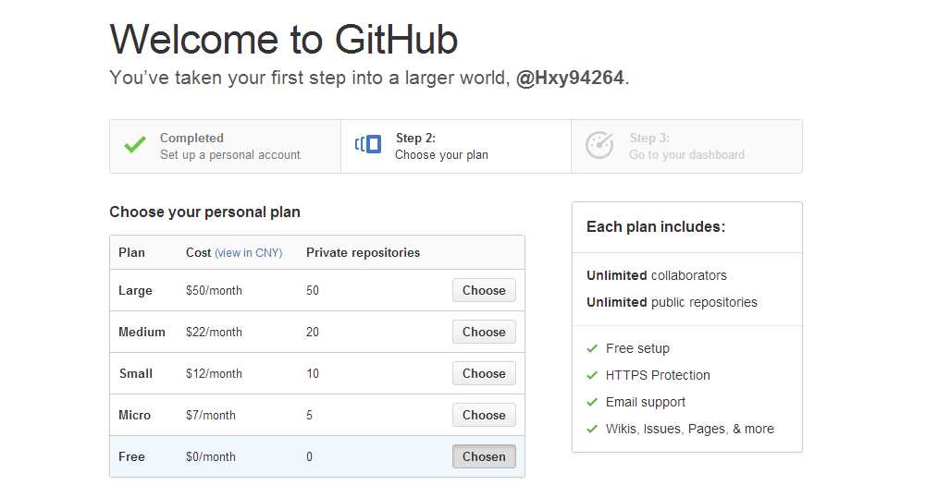Choose the Micro $7/month plan
Viewport: 938px width, 497px height.
[484, 415]
